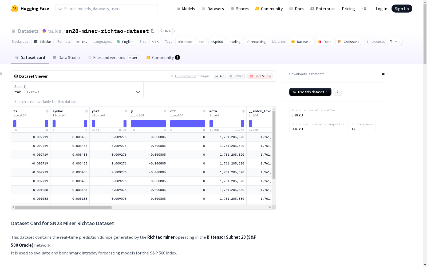The image size is (427, 267).
Task: Click the like count number
Action: pos(175,31)
